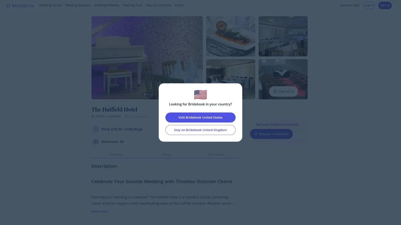
Task: Click the Log in button
Action: [369, 5]
